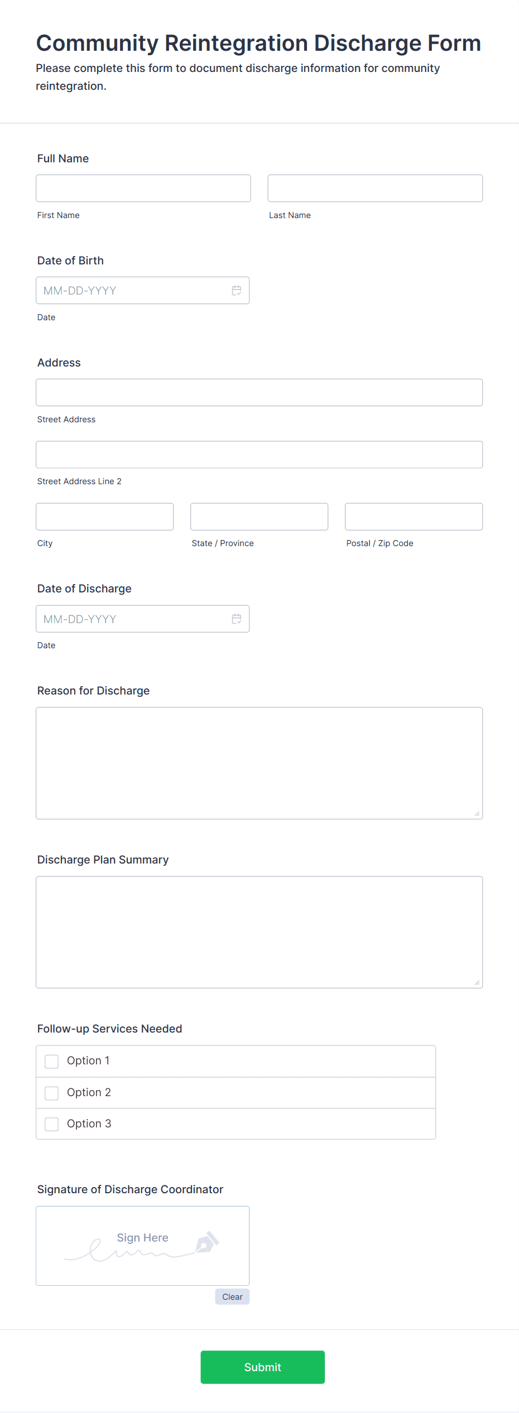Image resolution: width=519 pixels, height=1413 pixels.
Task: Select the State / Province field
Action: [x=259, y=517]
